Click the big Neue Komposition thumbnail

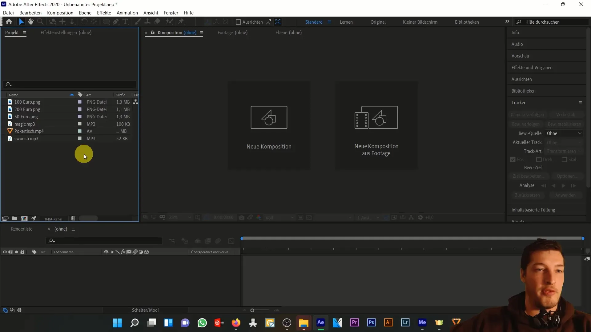(x=269, y=125)
